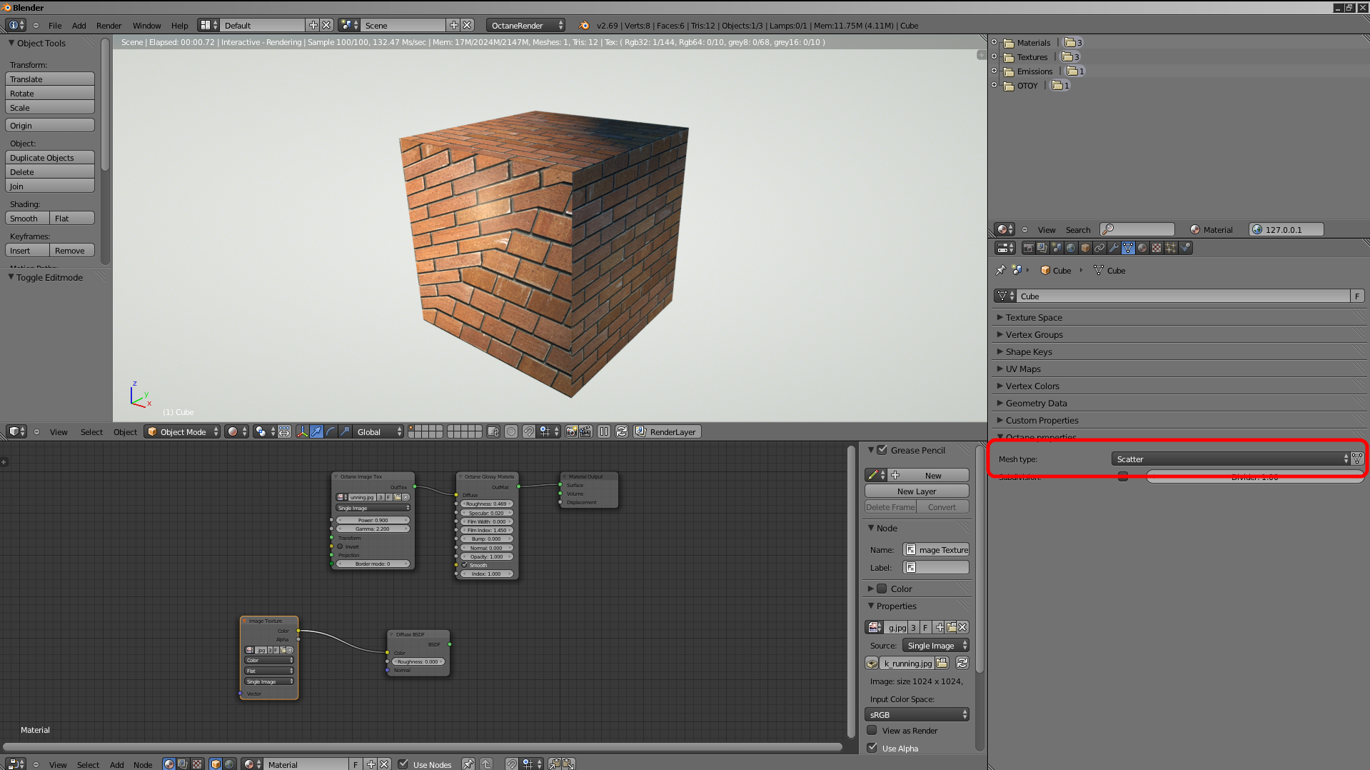The image size is (1370, 770).
Task: Click the render animation clapper icon
Action: pyautogui.click(x=585, y=431)
